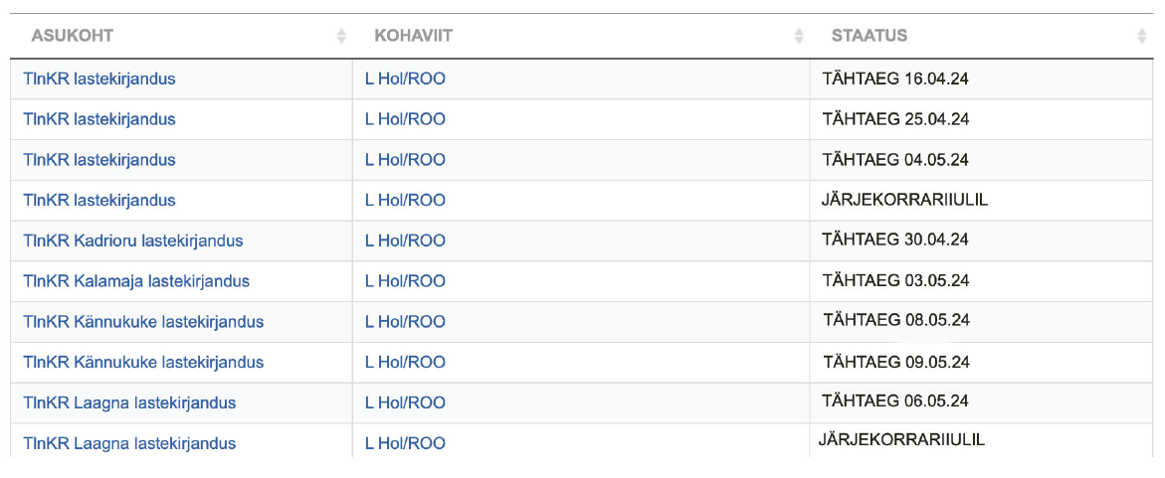Open TlnKR Kadrioru lastekirjandus link
The width and height of the screenshot is (1165, 478).
click(133, 240)
